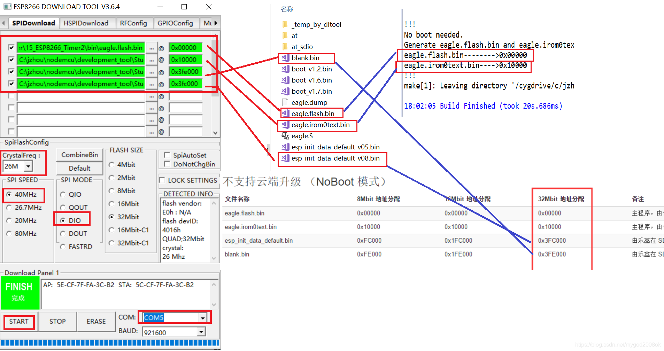
Task: Click the eagle.irom0text.bin file icon
Action: click(285, 125)
